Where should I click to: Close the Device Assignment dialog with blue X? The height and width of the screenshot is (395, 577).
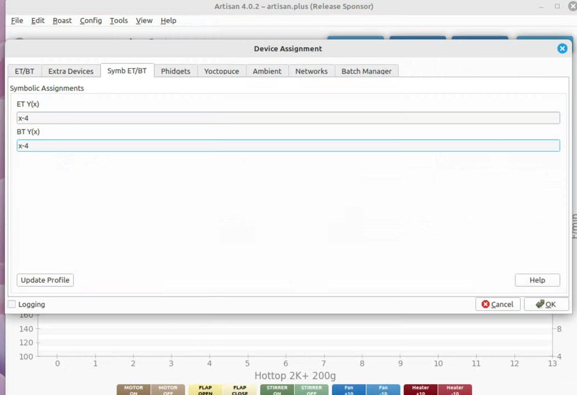562,49
